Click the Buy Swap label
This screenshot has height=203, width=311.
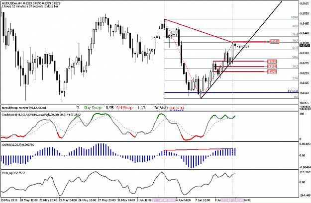(x=93, y=108)
